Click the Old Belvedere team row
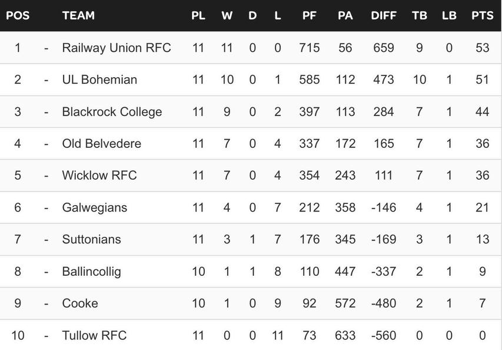The width and height of the screenshot is (502, 350). tap(101, 143)
